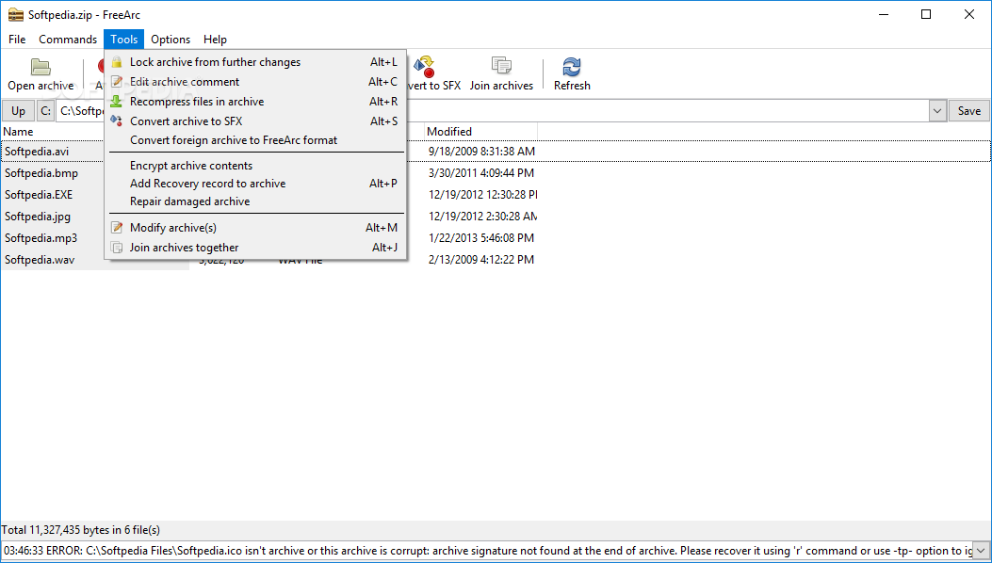Click the Save button by path field

click(968, 111)
